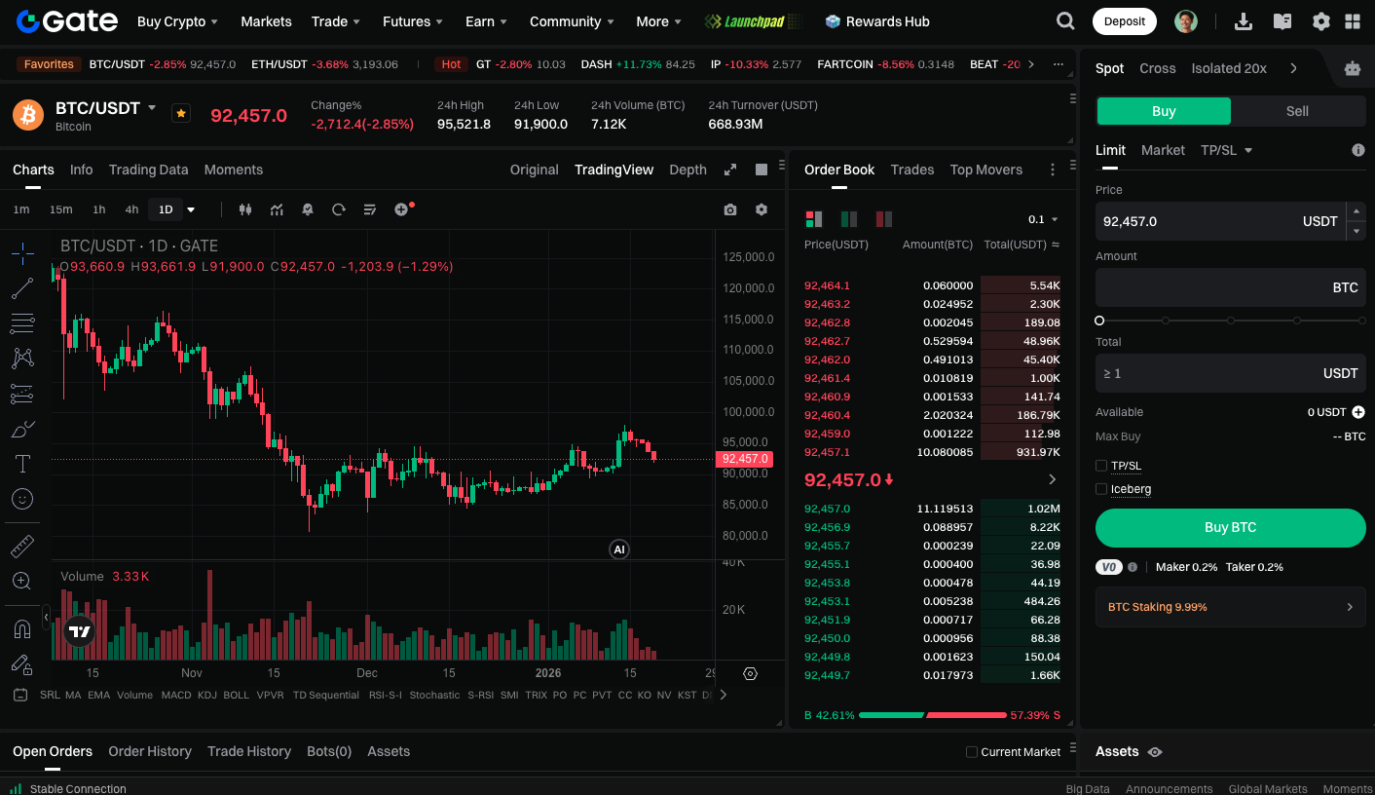
Task: Select the zoom-in tool on chart
Action: pos(22,582)
